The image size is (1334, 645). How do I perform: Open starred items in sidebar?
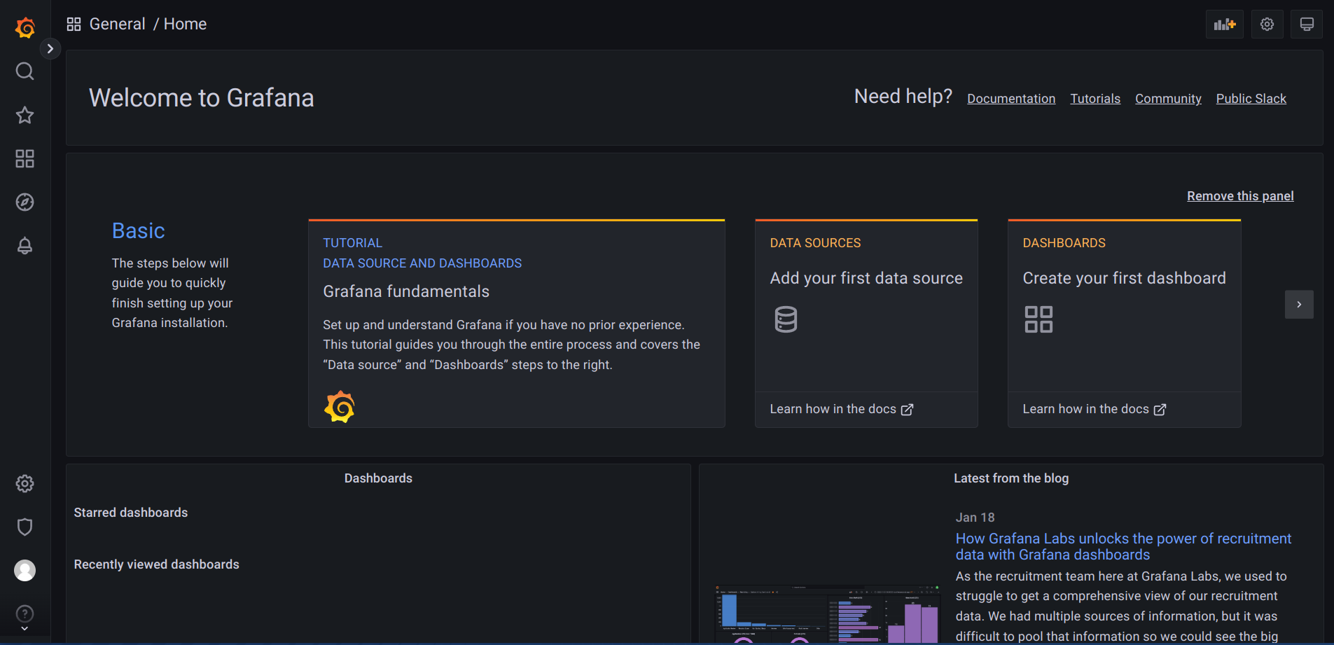point(25,115)
